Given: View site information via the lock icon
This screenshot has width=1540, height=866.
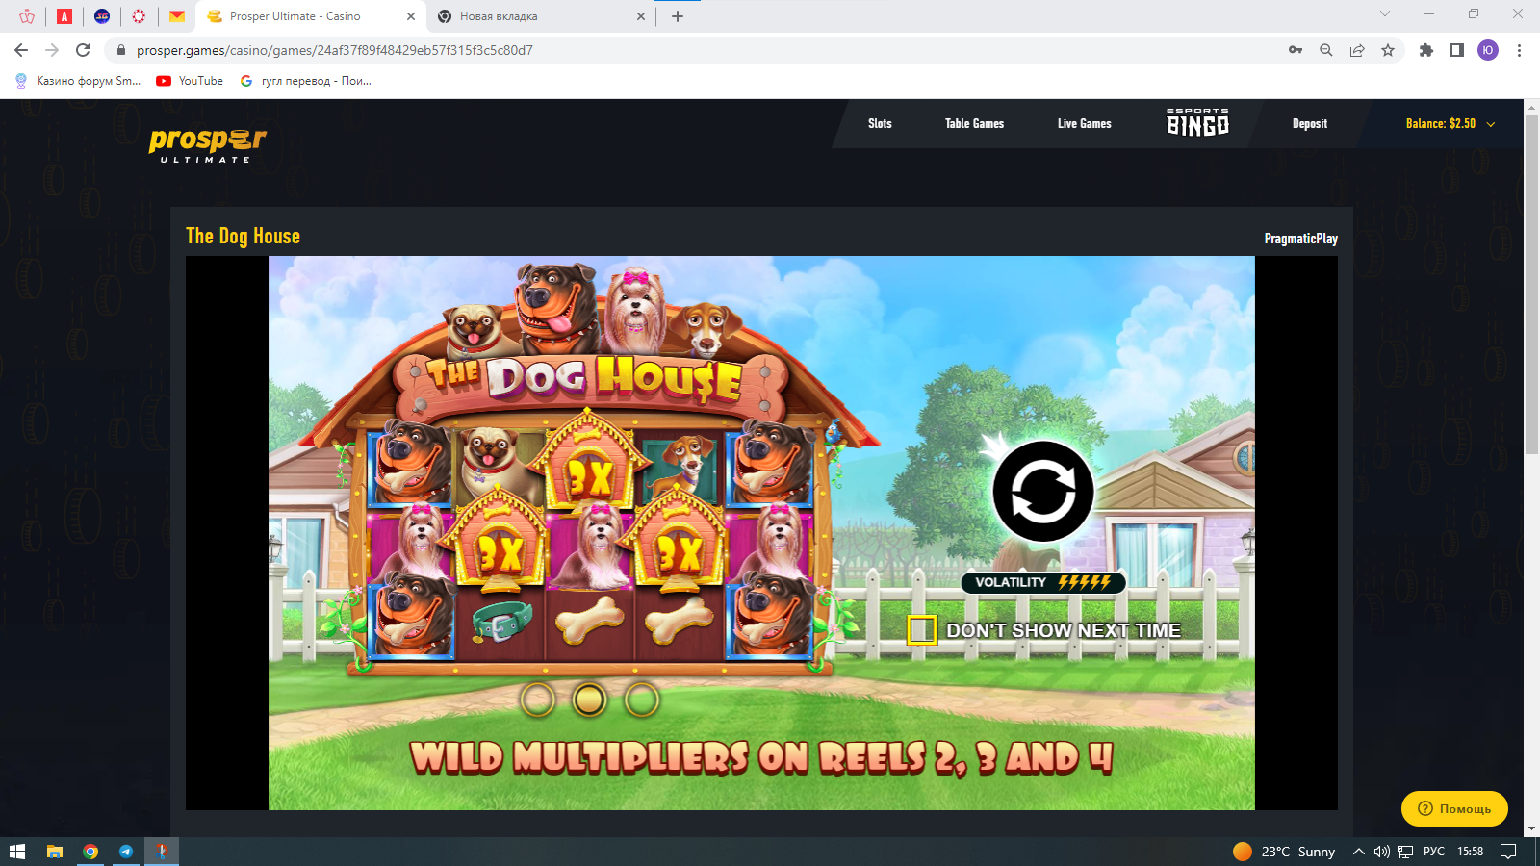Looking at the screenshot, I should 121,50.
